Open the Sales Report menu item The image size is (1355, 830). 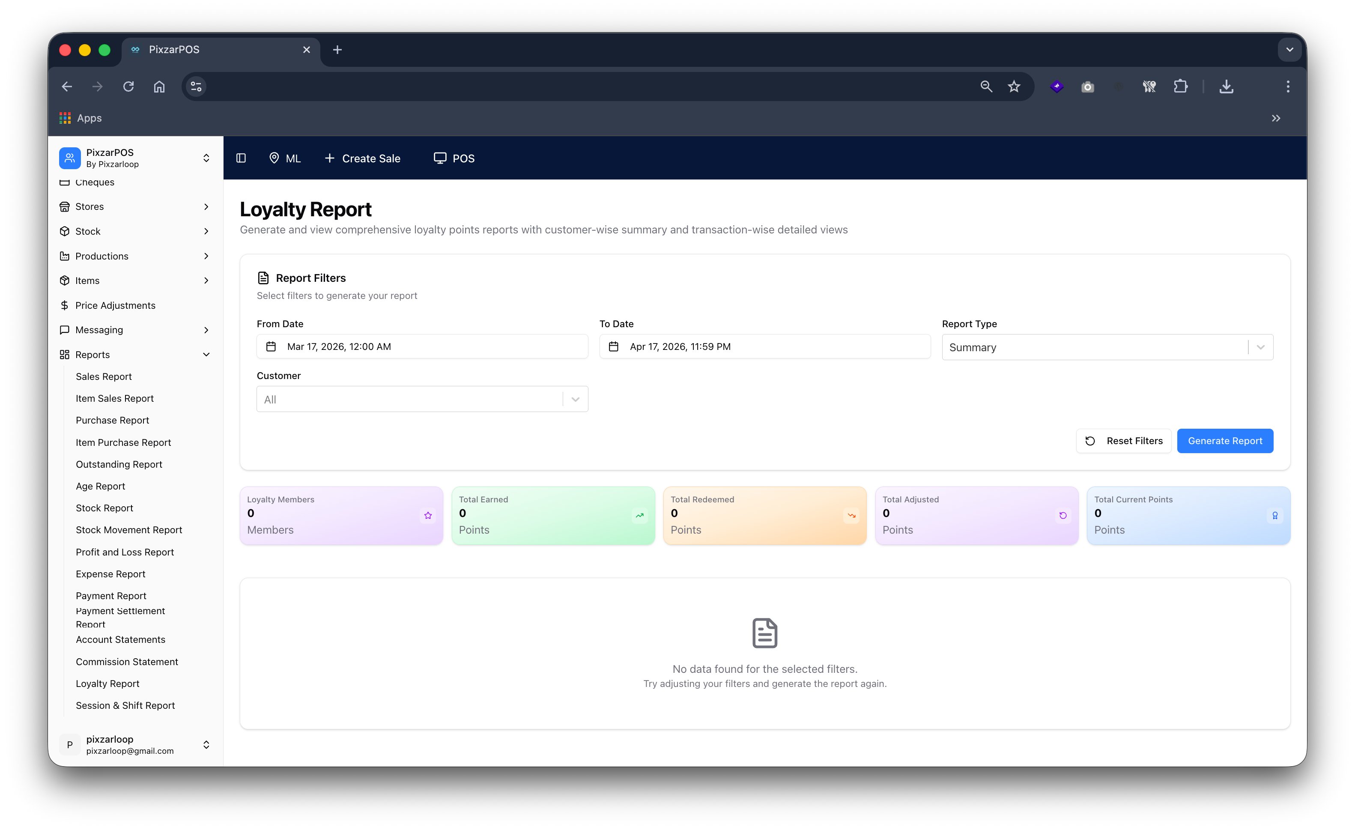coord(104,376)
